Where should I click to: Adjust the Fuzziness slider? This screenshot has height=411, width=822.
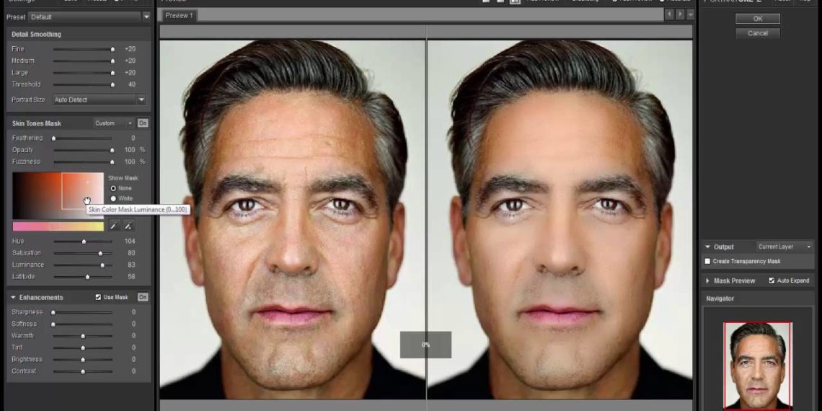(x=83, y=162)
